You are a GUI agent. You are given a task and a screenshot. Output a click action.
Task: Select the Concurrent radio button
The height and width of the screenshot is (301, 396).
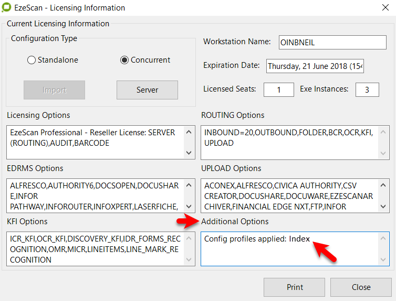pos(124,60)
